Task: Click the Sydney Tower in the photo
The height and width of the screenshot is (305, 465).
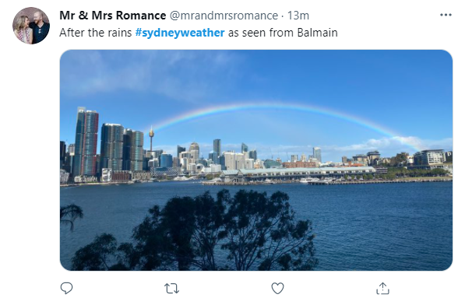Action: [151, 139]
